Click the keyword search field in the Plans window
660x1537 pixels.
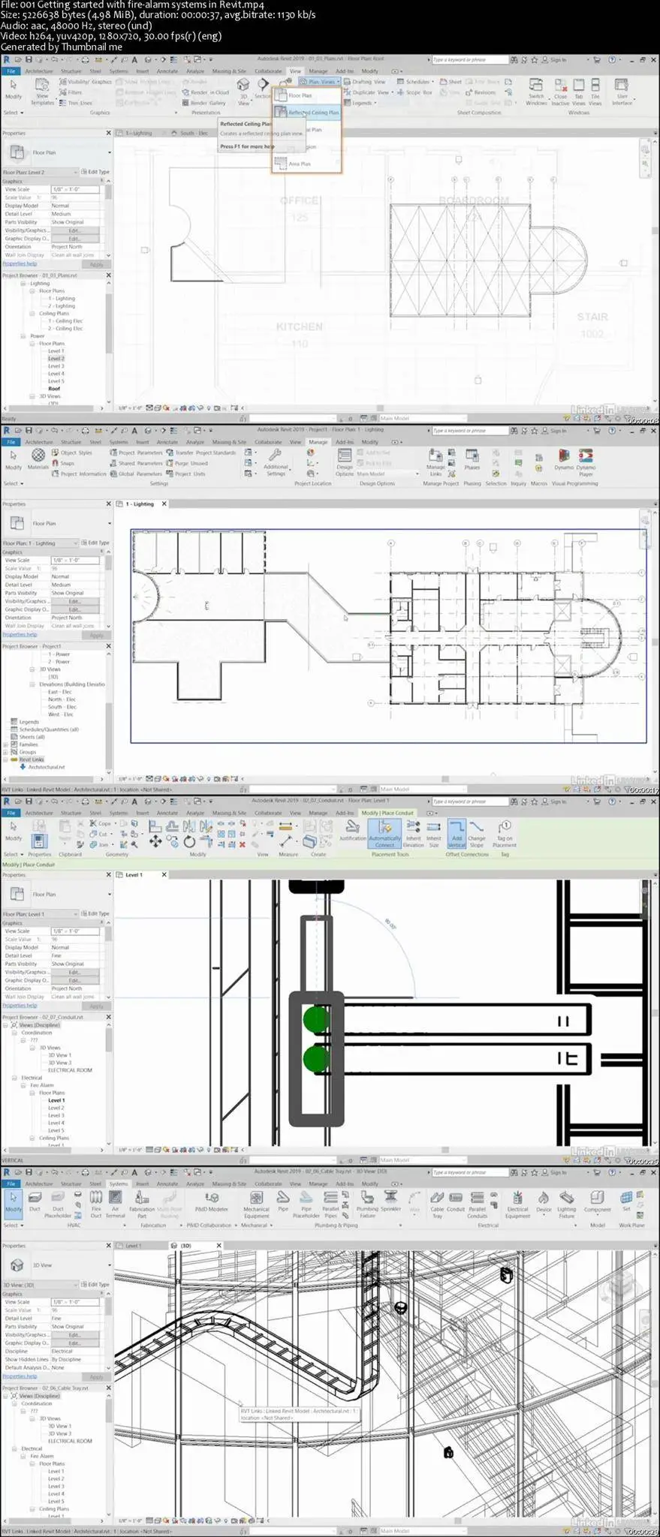point(469,59)
